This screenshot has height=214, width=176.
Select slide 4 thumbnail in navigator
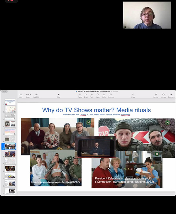coord(10,124)
